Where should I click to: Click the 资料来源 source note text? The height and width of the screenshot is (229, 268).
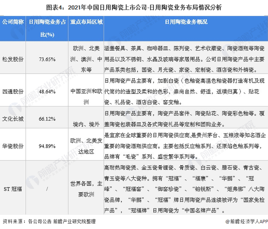49,221
